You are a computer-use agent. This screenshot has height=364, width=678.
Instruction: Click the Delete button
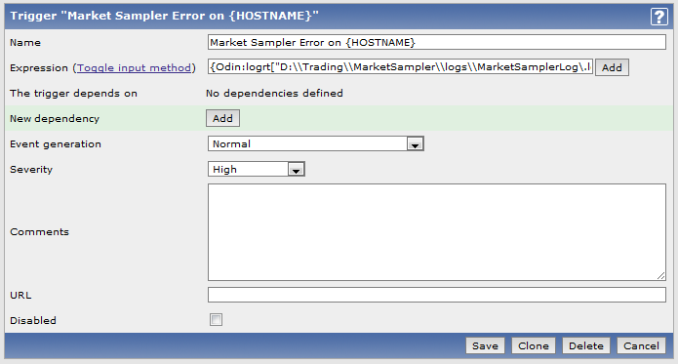[x=586, y=345]
